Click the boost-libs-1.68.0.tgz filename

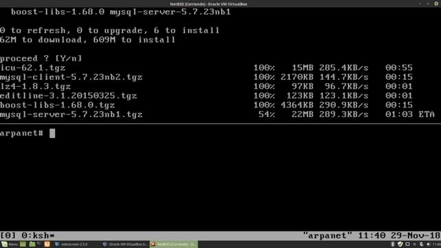point(57,105)
